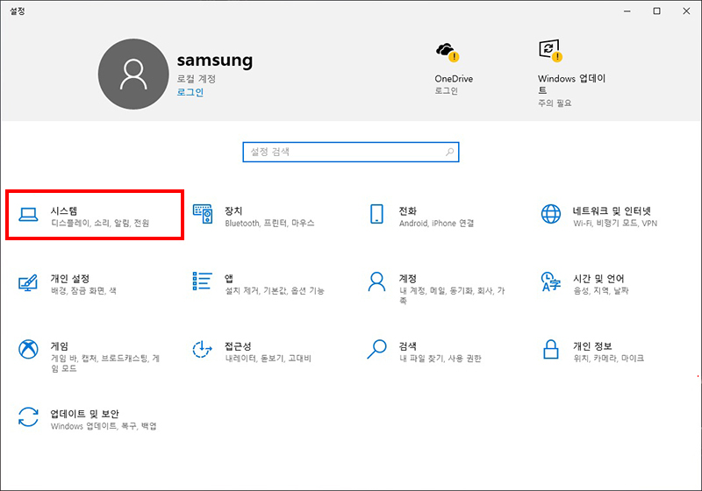Select the 앱 list icon
The height and width of the screenshot is (491, 702).
[202, 281]
